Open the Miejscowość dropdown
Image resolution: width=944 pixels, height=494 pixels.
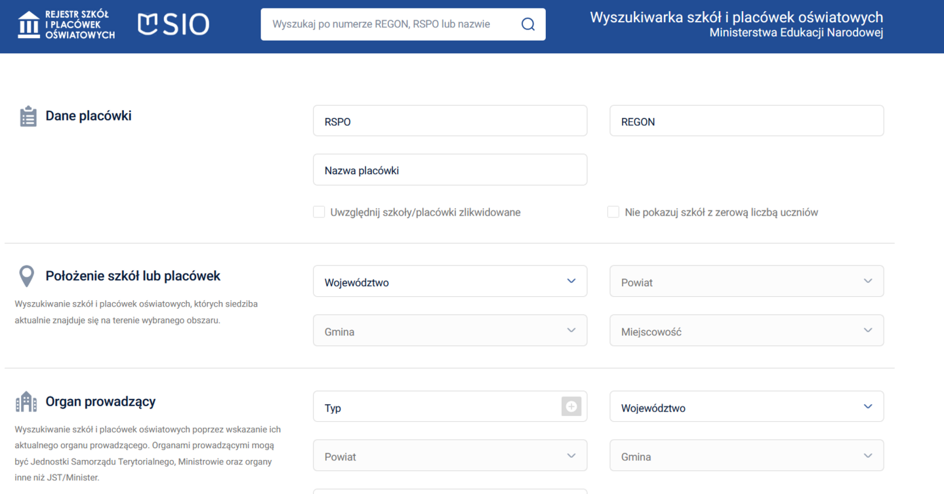(746, 331)
